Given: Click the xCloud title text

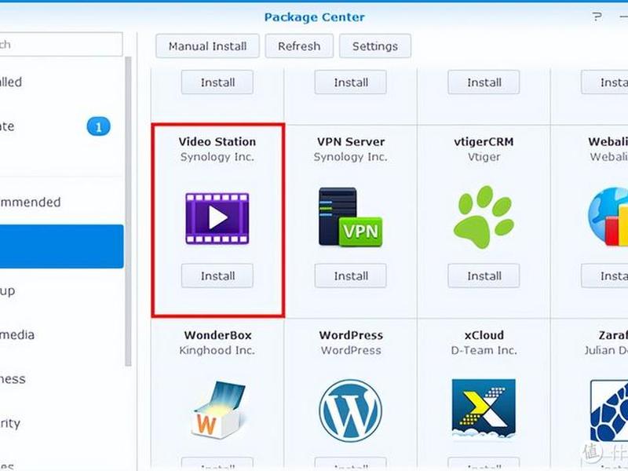Looking at the screenshot, I should (x=484, y=335).
